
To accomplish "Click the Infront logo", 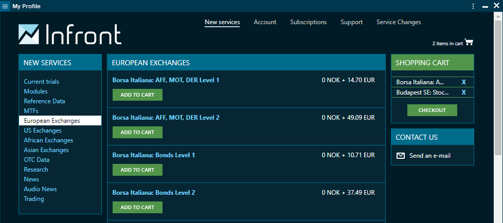I will (x=70, y=34).
